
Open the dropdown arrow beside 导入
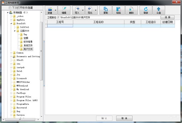point(83,10)
